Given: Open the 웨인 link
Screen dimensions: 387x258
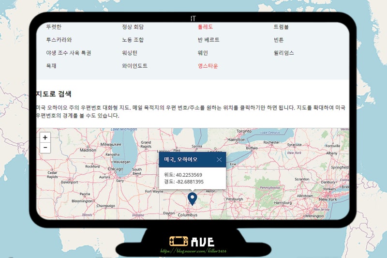Looking at the screenshot, I should (x=203, y=53).
